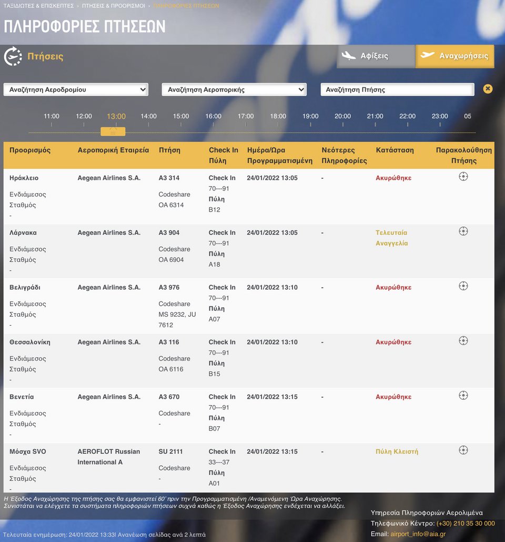This screenshot has height=542, width=505.
Task: Pick the 21:00 time marker
Action: [375, 116]
